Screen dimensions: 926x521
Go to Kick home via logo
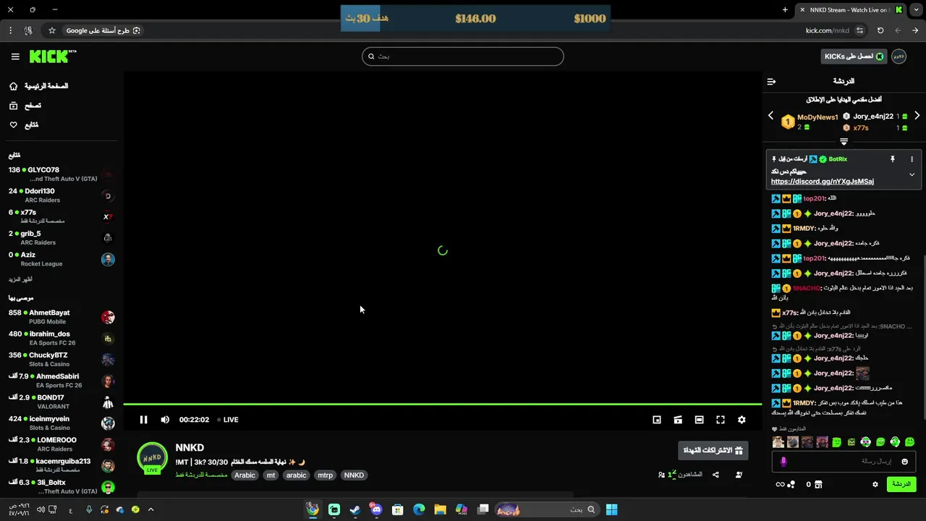pos(52,56)
